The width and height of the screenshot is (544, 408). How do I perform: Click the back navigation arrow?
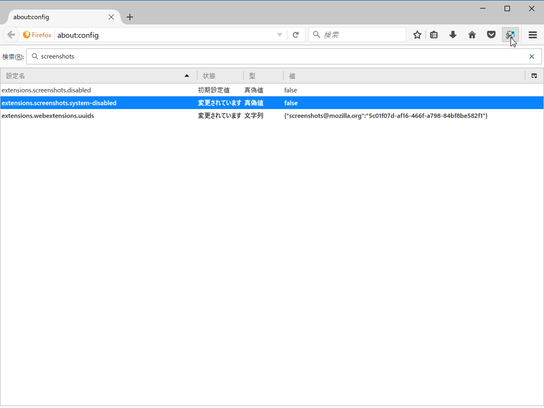[11, 34]
